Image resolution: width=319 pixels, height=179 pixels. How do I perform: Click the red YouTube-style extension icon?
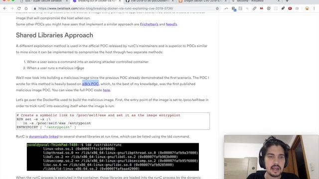pos(290,8)
